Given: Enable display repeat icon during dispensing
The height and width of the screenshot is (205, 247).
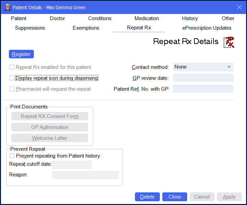Looking at the screenshot, I should pos(12,78).
